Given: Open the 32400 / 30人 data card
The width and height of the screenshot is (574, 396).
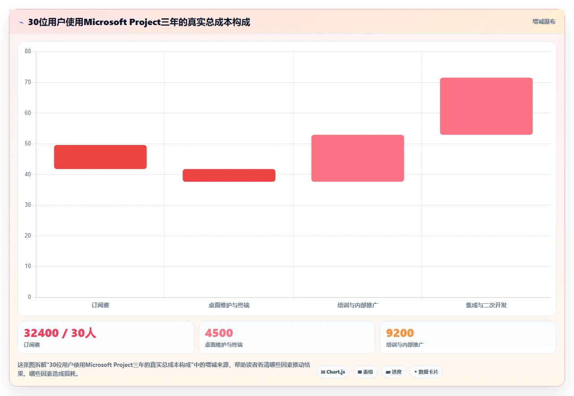Looking at the screenshot, I should (106, 337).
